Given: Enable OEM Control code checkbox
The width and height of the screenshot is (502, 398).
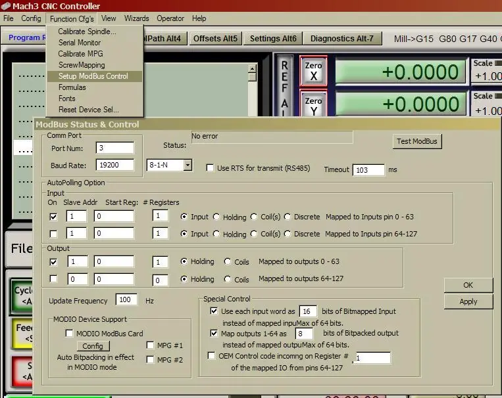Looking at the screenshot, I should [211, 355].
